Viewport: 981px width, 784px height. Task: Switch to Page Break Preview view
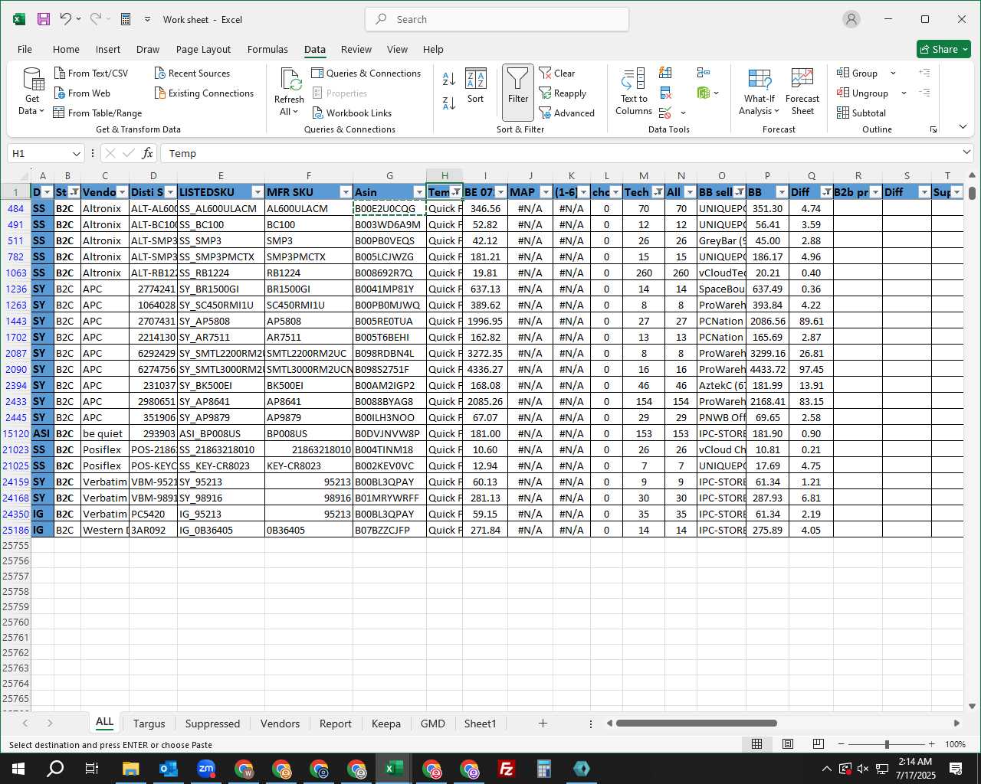click(818, 744)
